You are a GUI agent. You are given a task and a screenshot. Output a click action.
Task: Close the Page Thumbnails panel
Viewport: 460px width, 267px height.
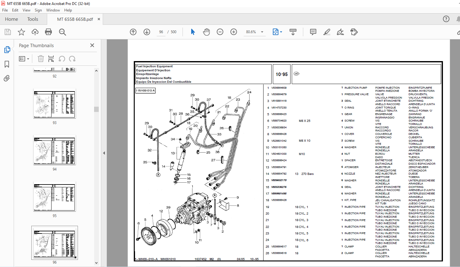click(x=92, y=45)
